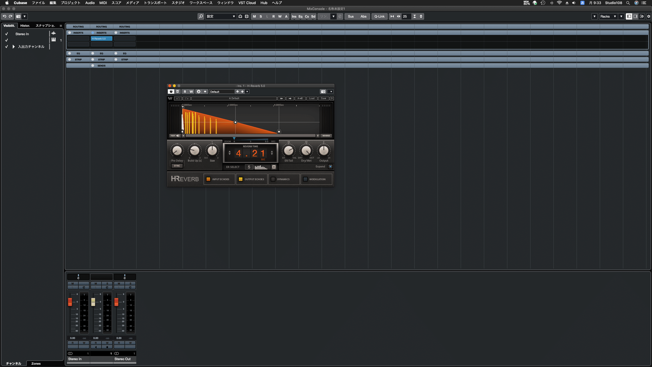The height and width of the screenshot is (367, 652).
Task: Click the Waves undo arrow icon
Action: (178, 98)
